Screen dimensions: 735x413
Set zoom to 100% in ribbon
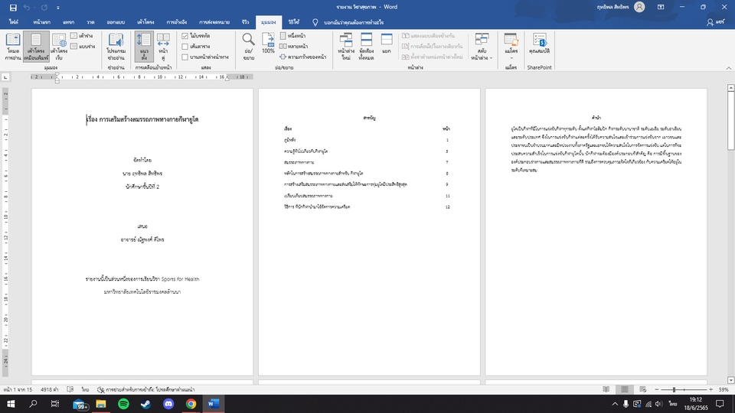pos(268,44)
